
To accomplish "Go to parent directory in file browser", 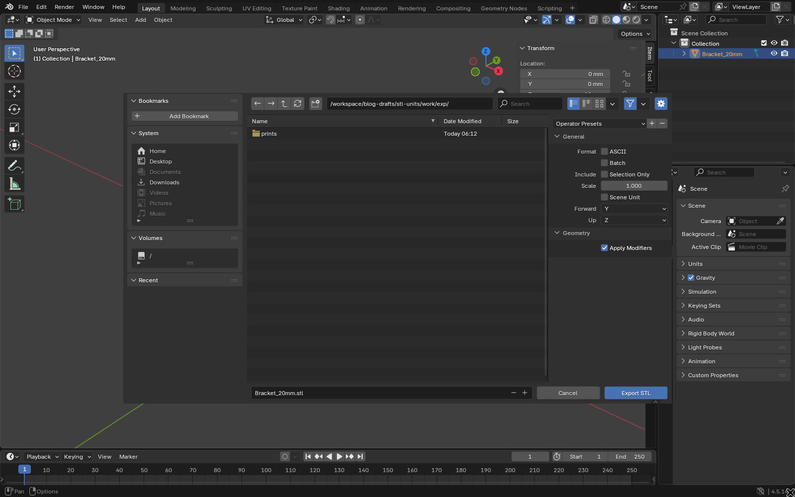I will coord(284,103).
